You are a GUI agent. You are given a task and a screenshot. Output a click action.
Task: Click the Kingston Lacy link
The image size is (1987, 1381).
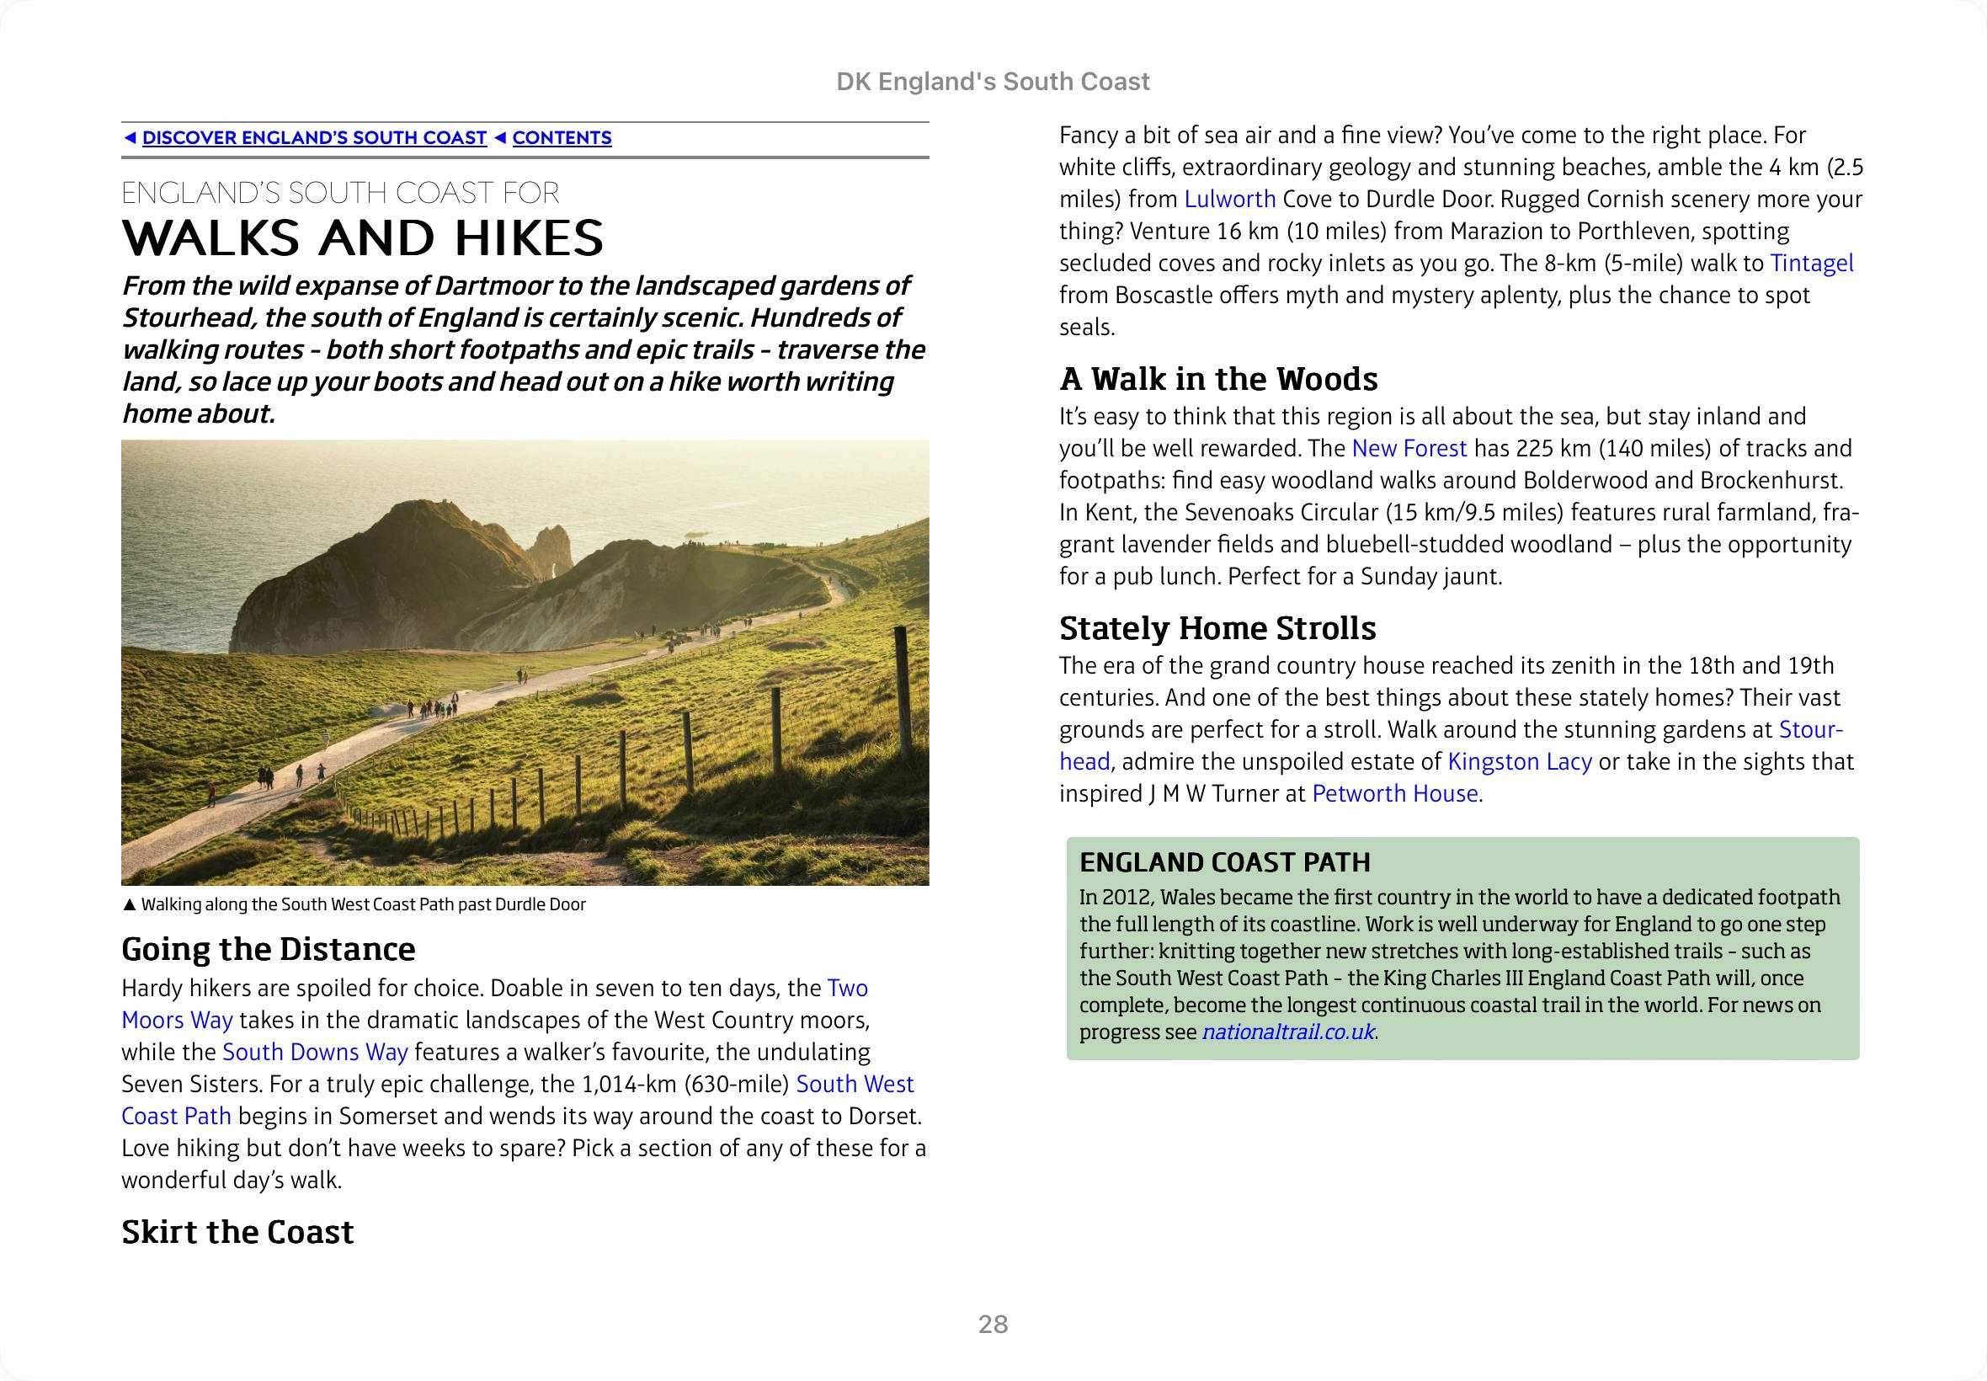click(1519, 761)
